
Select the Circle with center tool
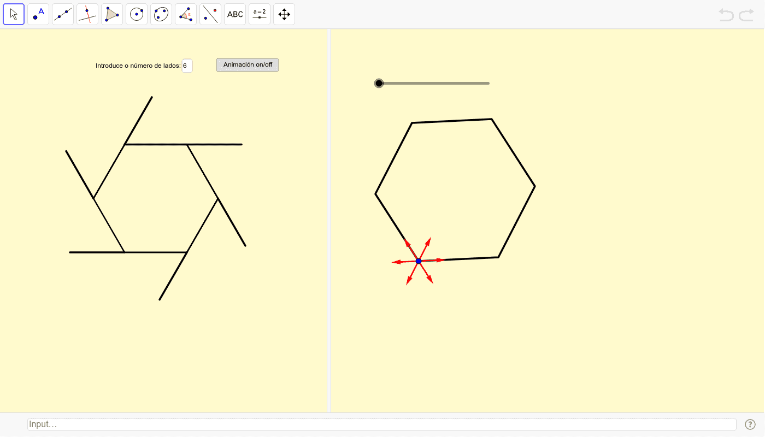pos(137,14)
